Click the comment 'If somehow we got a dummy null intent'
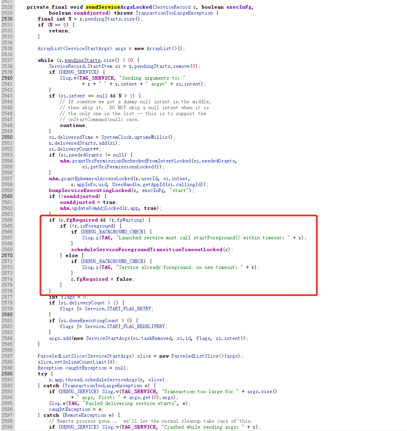Screen dimensions: 407x431 point(135,102)
